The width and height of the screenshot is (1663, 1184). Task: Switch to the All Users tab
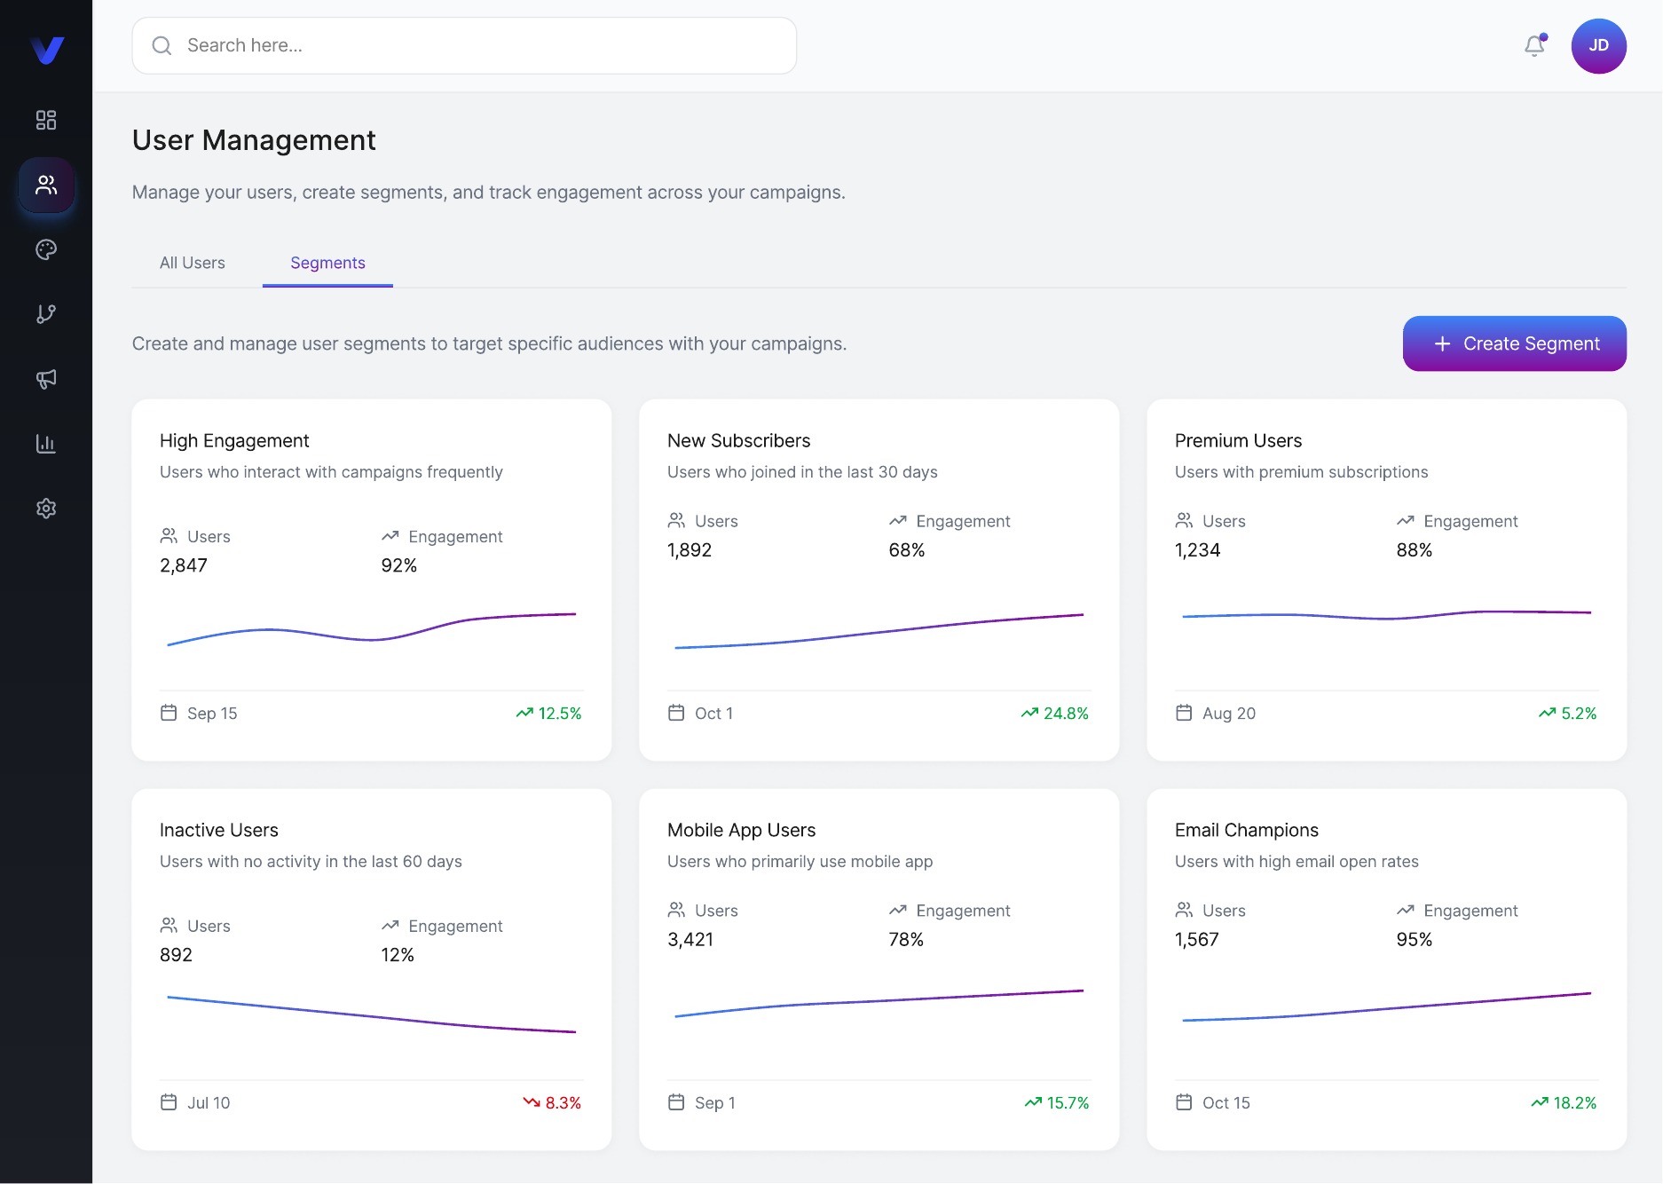click(x=193, y=263)
